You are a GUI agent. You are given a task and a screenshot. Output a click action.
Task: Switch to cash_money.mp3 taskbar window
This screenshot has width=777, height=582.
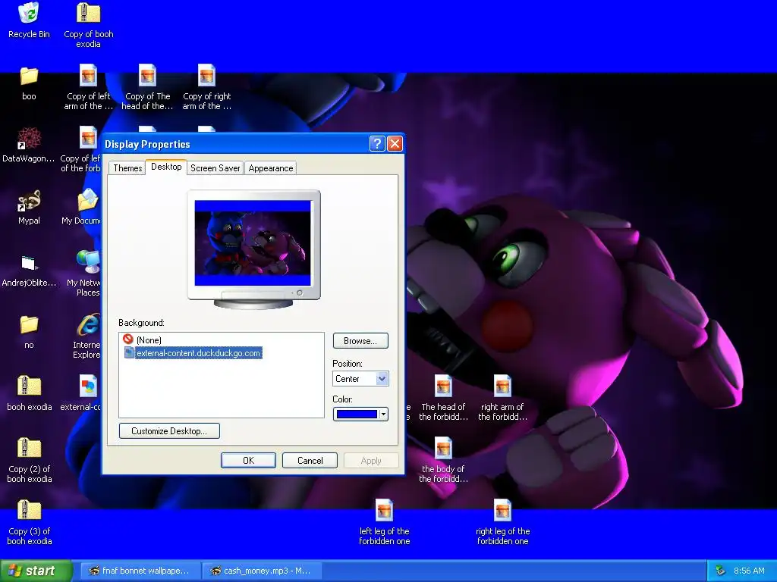point(263,571)
